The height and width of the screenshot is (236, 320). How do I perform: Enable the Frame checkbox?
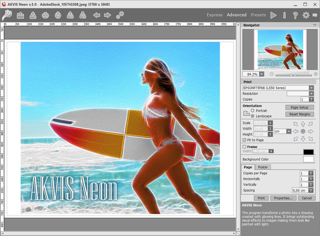tap(244, 147)
